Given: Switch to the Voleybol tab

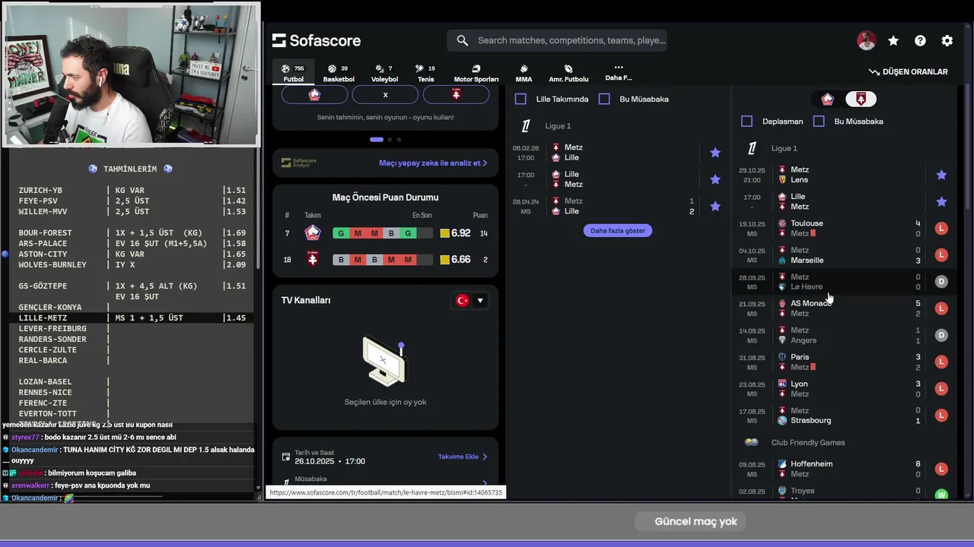Looking at the screenshot, I should (384, 73).
